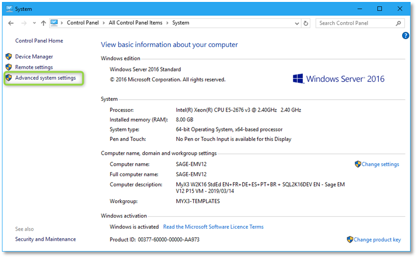Select the computer description text MyX3 W2K16
Viewport: 417px width, 258px height.
260,188
